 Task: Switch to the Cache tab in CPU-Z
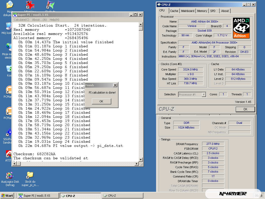coord(174,11)
